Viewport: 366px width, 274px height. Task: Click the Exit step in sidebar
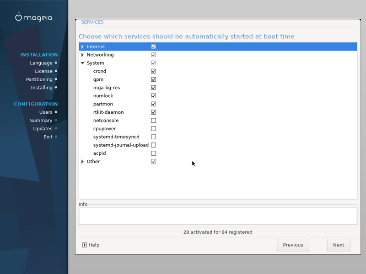[48, 137]
